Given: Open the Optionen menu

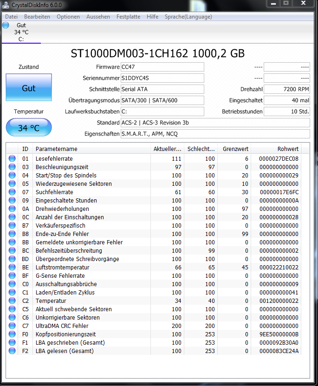Looking at the screenshot, I should click(68, 17).
